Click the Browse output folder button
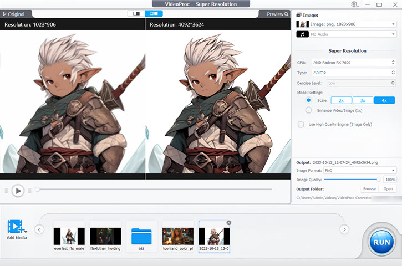This screenshot has width=402, height=266. 369,189
